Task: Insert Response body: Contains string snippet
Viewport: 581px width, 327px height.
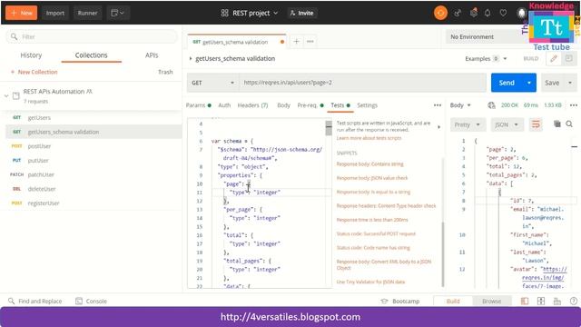Action: click(369, 163)
